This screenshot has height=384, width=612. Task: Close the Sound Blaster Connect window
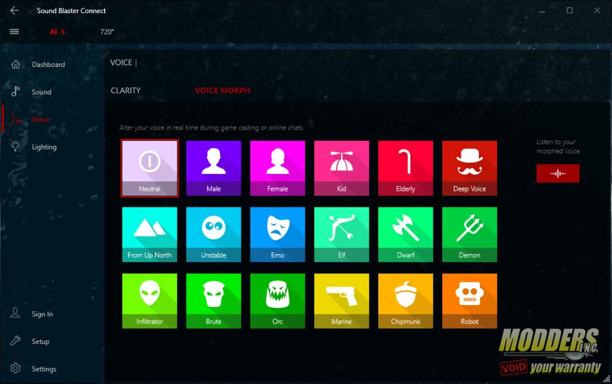click(597, 11)
